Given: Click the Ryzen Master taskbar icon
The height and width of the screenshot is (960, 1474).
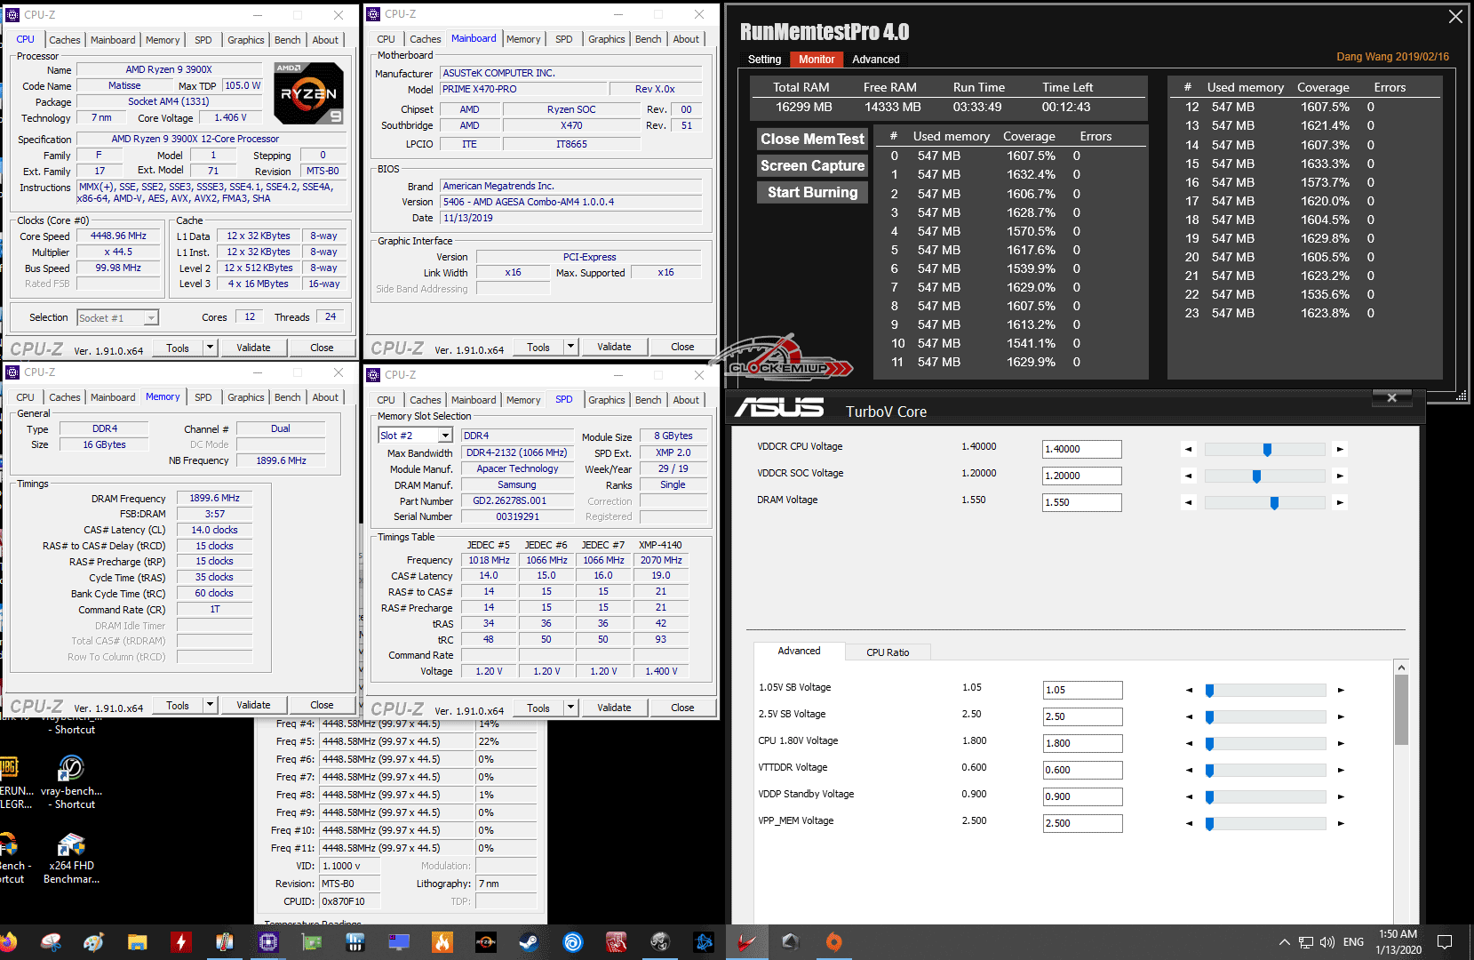Looking at the screenshot, I should coord(486,942).
